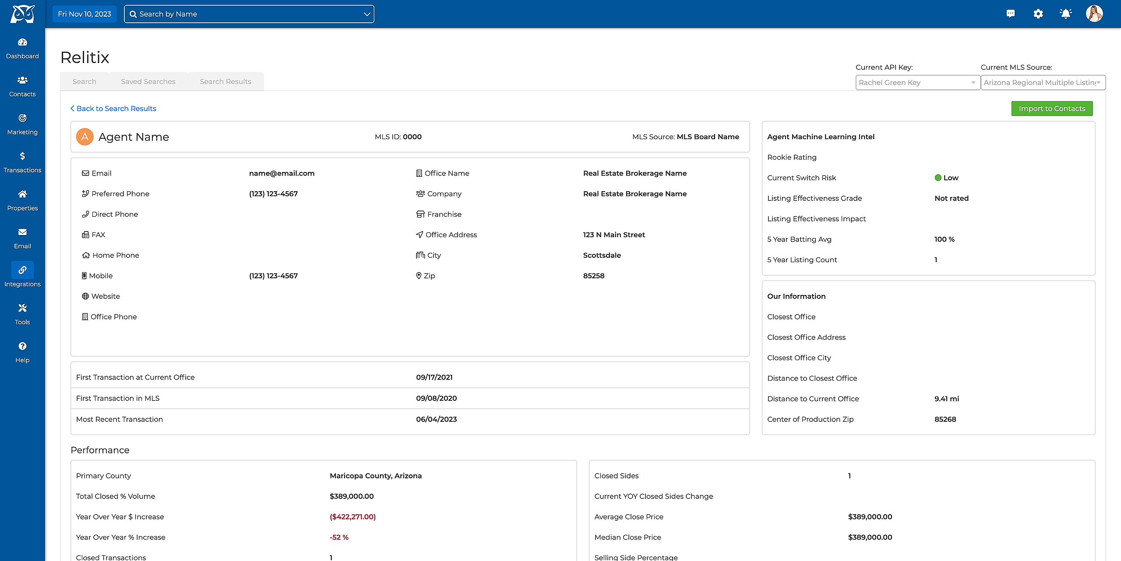Open the Current API Key dropdown
This screenshot has width=1121, height=561.
coord(918,83)
